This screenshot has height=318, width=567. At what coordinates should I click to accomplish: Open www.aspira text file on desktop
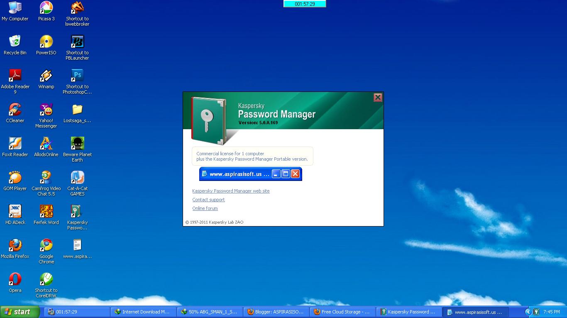coord(77,249)
